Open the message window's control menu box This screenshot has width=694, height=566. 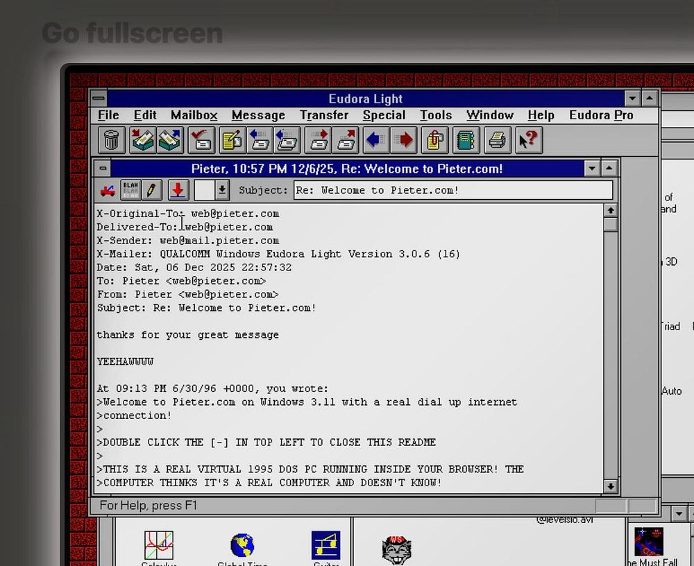pyautogui.click(x=103, y=169)
